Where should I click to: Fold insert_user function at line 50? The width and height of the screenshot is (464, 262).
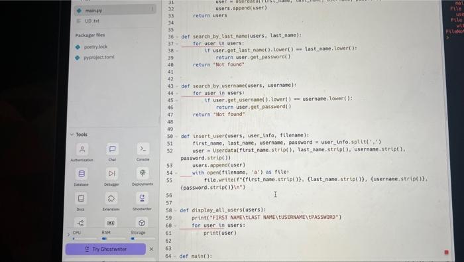point(177,137)
